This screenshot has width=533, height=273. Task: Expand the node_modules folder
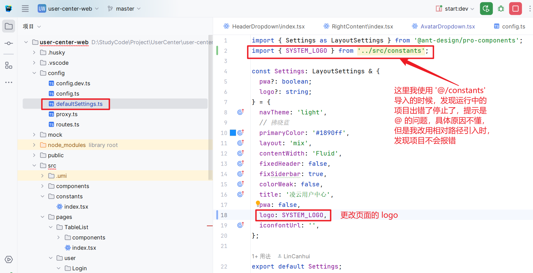click(x=34, y=145)
